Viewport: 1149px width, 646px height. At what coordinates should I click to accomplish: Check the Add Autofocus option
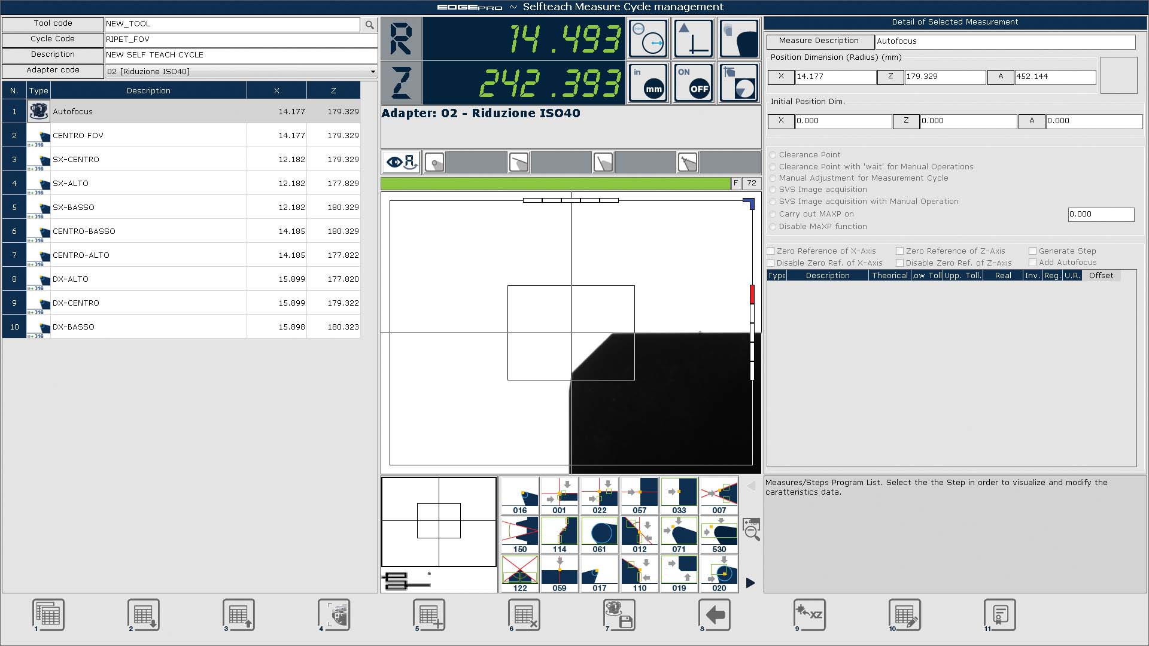[x=1032, y=263]
